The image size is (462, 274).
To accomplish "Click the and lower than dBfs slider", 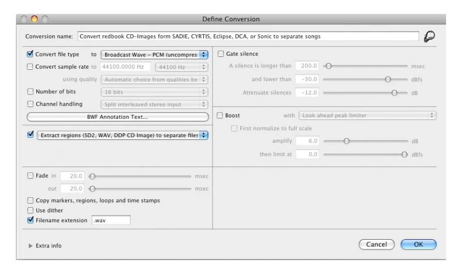I will (365, 79).
